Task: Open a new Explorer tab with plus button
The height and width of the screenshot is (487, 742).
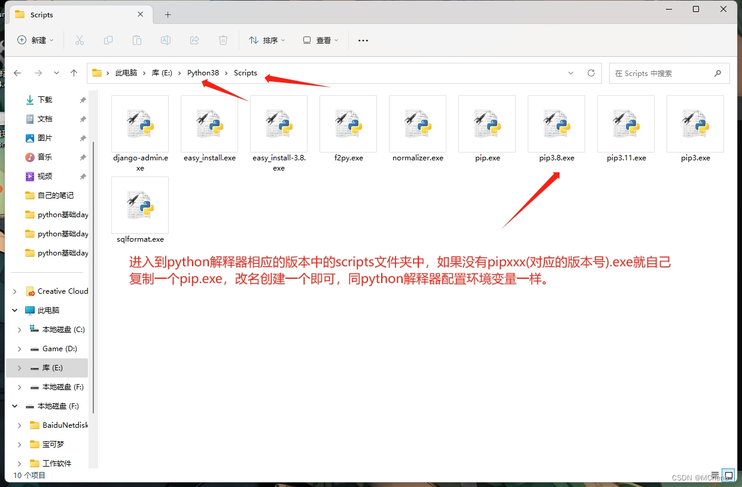Action: (168, 14)
